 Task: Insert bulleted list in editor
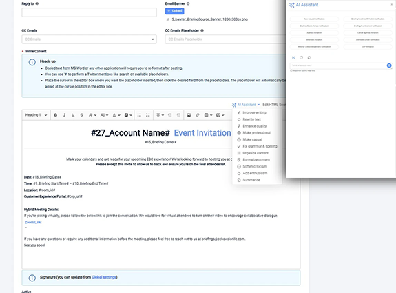(139, 115)
